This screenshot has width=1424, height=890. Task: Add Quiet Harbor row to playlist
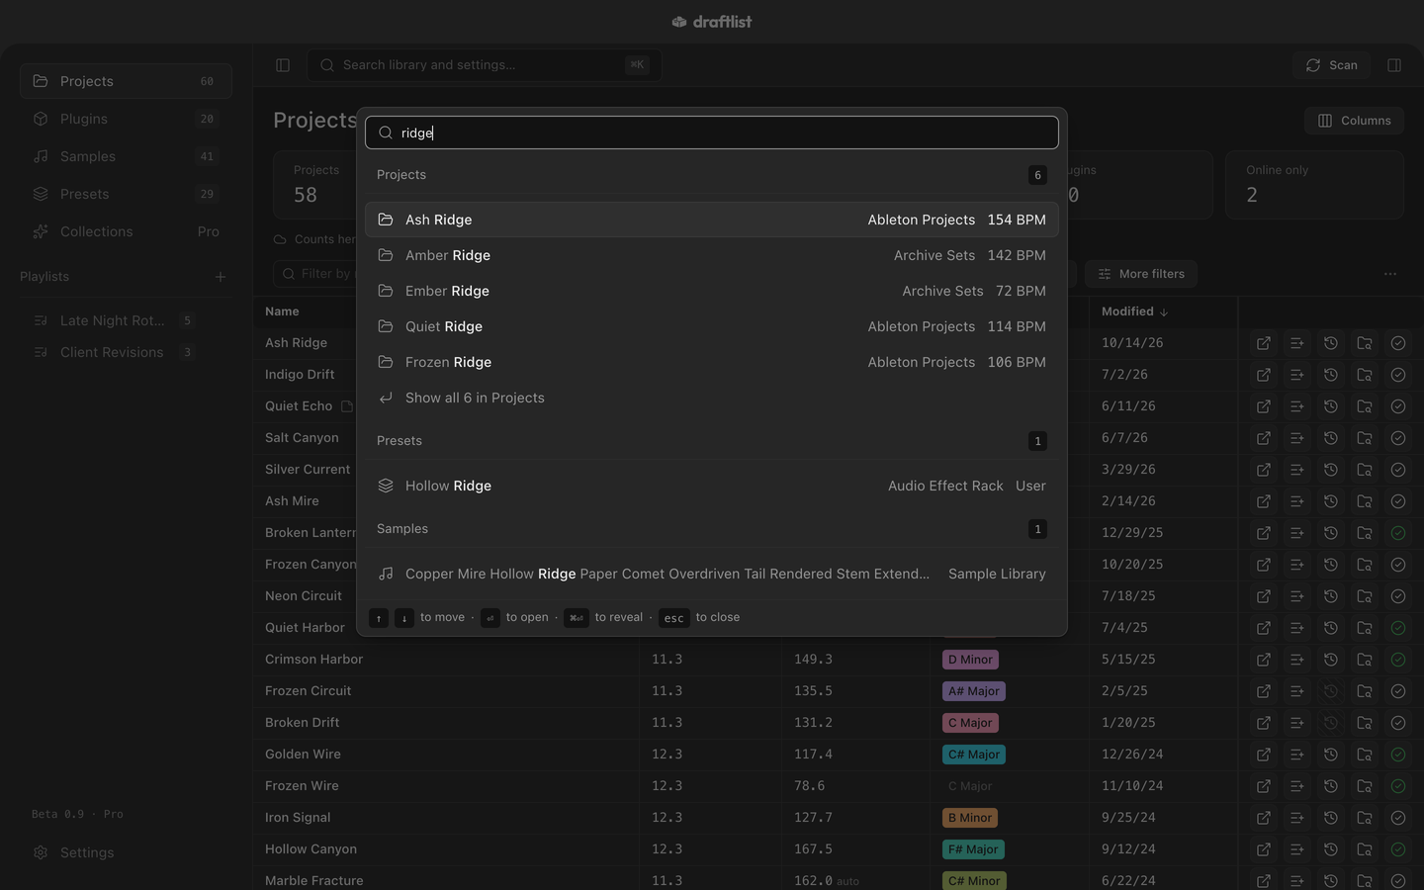(1297, 628)
